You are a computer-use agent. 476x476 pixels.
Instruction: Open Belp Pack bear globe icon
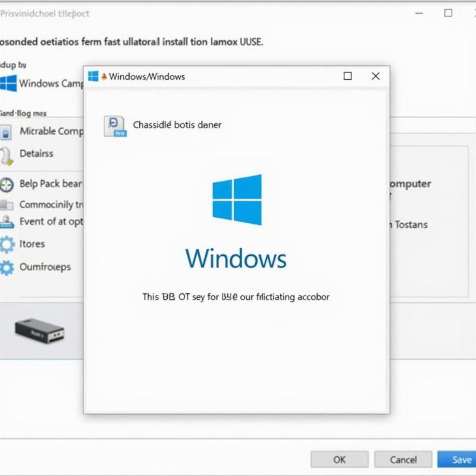click(7, 184)
